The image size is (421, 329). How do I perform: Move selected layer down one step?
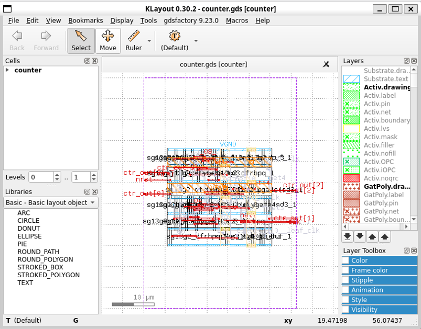(360, 236)
